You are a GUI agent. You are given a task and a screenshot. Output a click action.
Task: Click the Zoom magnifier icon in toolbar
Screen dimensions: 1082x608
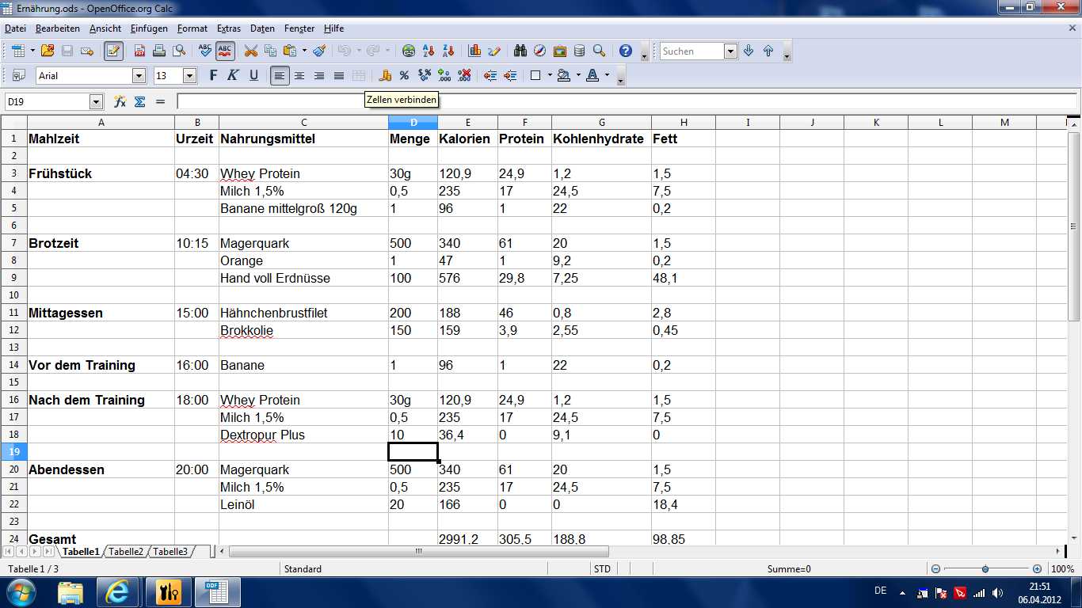(x=599, y=51)
